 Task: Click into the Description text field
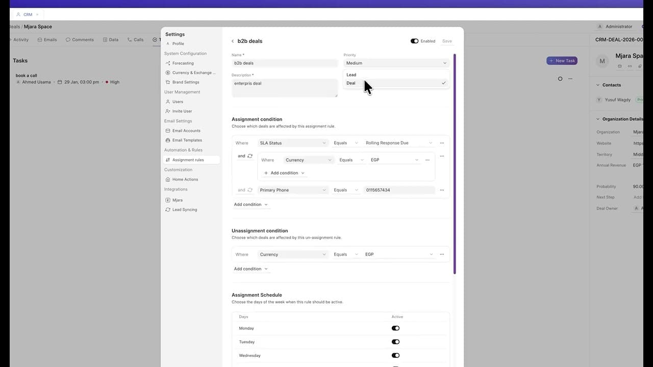pyautogui.click(x=284, y=88)
